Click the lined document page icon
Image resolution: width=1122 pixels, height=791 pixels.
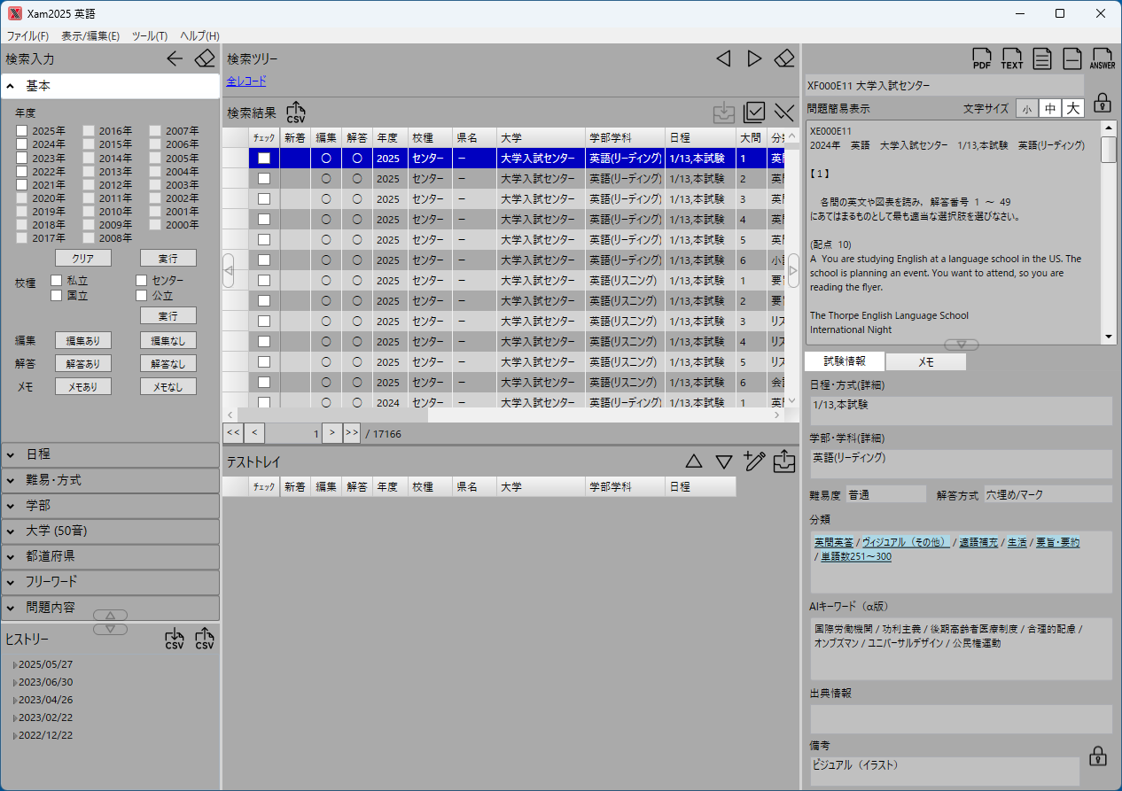pyautogui.click(x=1042, y=59)
